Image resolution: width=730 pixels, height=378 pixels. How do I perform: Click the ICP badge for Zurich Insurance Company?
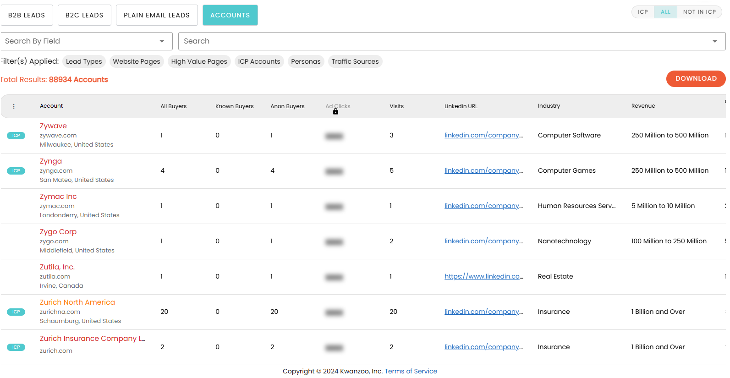point(16,347)
